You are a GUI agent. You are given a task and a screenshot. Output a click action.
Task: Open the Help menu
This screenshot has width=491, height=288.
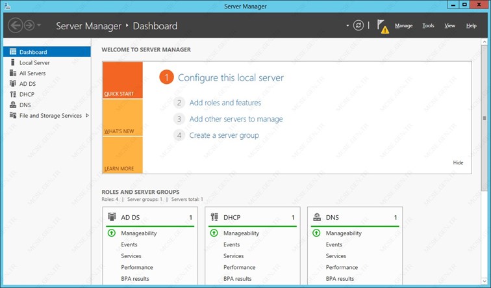(x=471, y=26)
